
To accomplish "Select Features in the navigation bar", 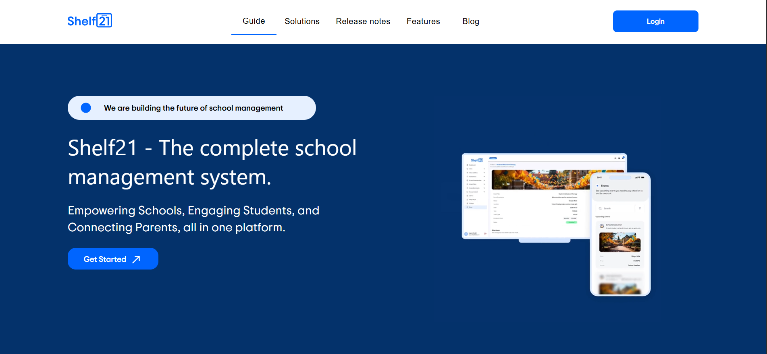I will [x=423, y=21].
